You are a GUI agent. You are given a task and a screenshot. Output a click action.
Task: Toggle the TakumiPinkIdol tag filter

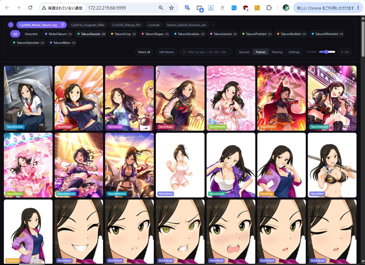256,34
